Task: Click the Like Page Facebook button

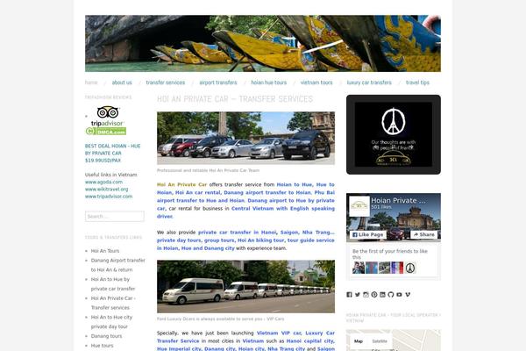Action: pyautogui.click(x=368, y=234)
